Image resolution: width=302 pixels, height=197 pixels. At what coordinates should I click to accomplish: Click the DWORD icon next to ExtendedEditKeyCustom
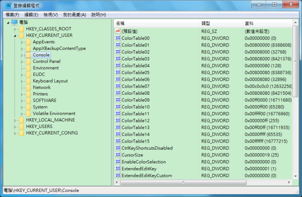[x=118, y=176]
